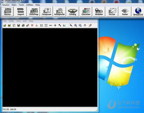Open the Utilities menu
Image resolution: width=144 pixels, height=113 pixels.
(x=30, y=5)
